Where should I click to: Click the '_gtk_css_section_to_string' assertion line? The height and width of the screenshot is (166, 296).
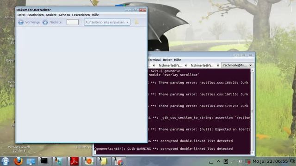[x=199, y=118]
